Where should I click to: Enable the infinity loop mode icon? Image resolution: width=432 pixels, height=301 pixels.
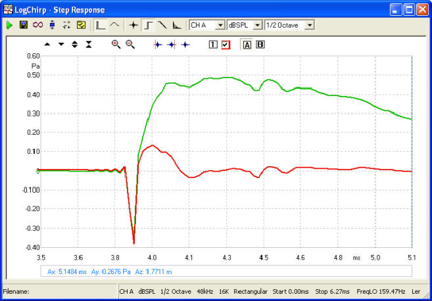37,25
